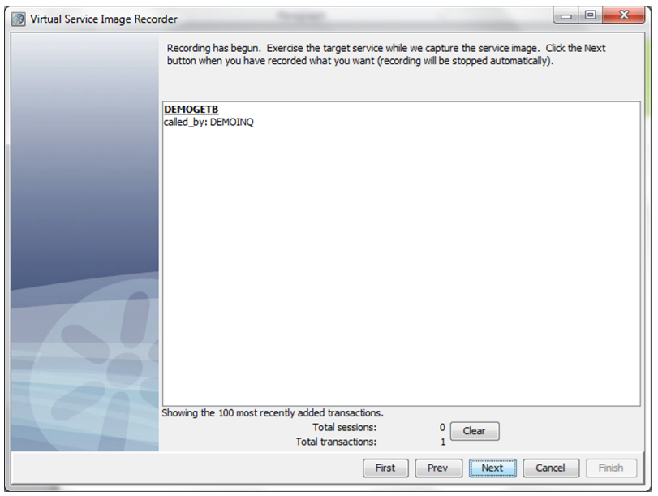Clear the recorded transactions list
658x496 pixels.
[475, 431]
